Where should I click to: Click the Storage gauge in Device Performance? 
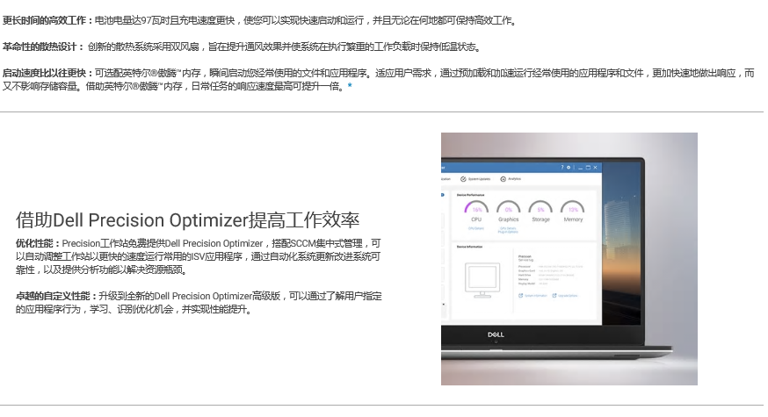[540, 212]
